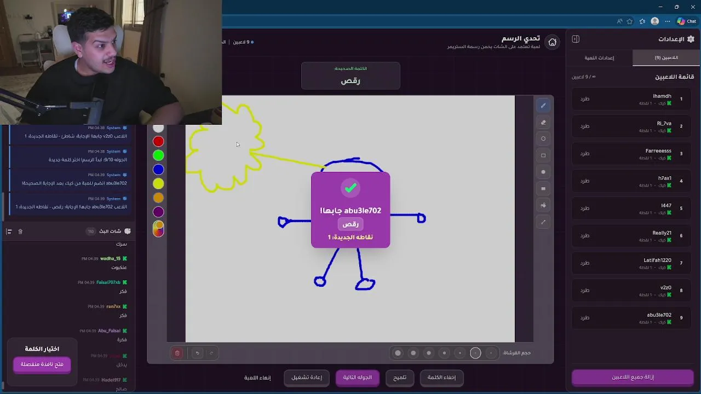Collapse the settings sidebar panel

click(576, 39)
